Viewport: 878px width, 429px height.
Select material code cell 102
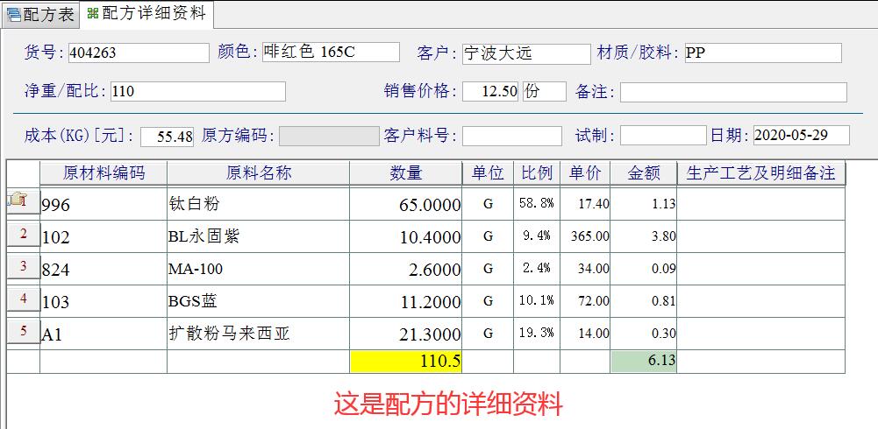pos(104,236)
